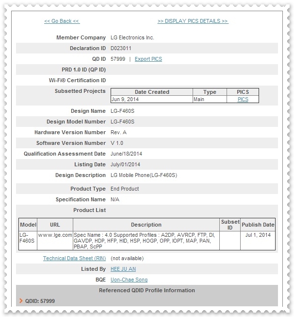Open HEE JU AN listed-by link
The height and width of the screenshot is (317, 294).
(123, 269)
